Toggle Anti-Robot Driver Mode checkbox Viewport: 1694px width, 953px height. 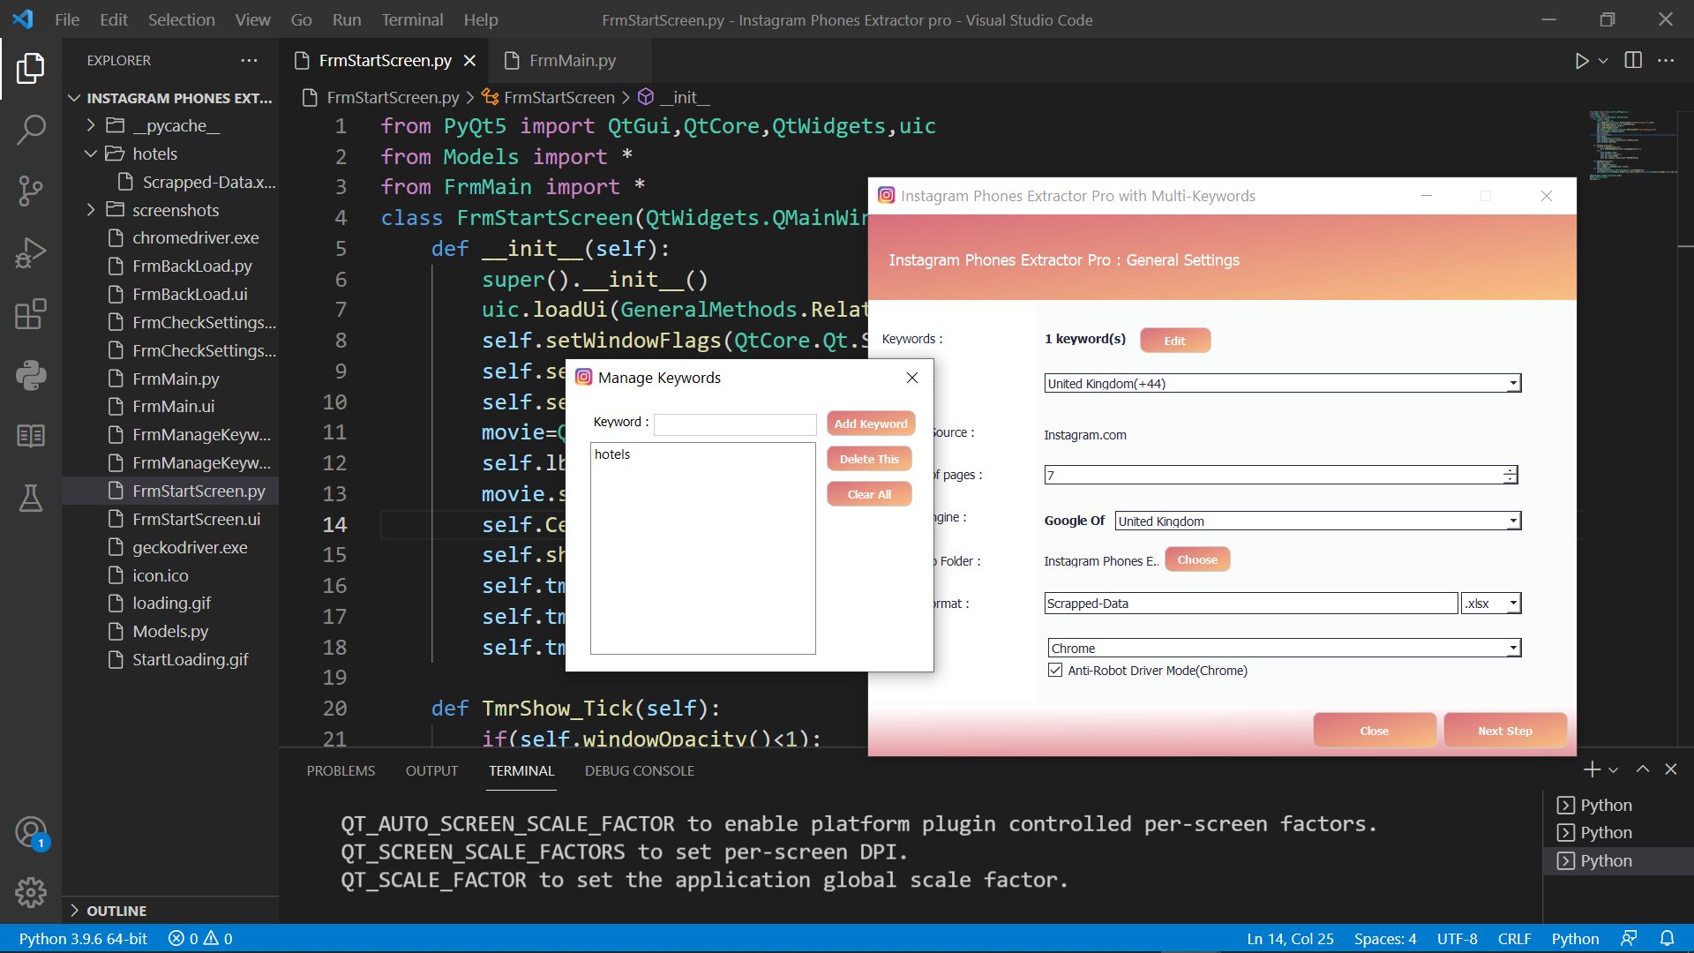pos(1055,671)
